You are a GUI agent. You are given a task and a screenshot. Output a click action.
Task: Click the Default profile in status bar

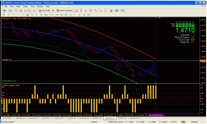click(x=94, y=122)
